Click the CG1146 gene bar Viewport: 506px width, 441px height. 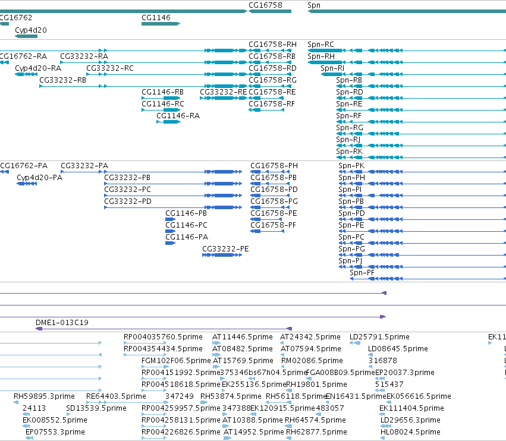point(161,24)
